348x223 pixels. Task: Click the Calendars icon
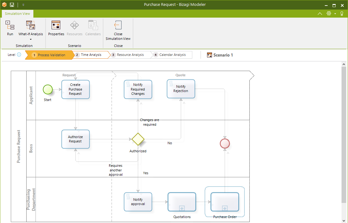[93, 25]
